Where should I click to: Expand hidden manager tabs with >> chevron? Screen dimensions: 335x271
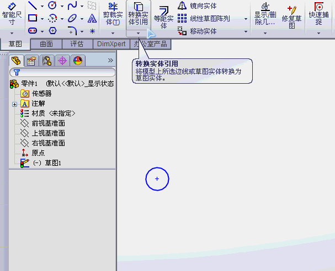coord(110,61)
